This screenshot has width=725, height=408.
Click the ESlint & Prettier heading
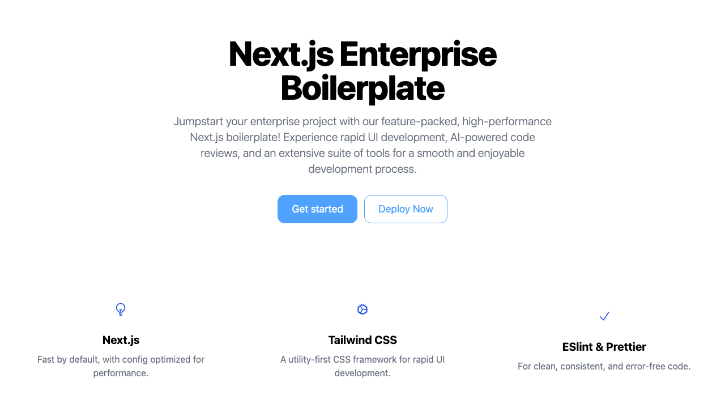click(x=604, y=347)
